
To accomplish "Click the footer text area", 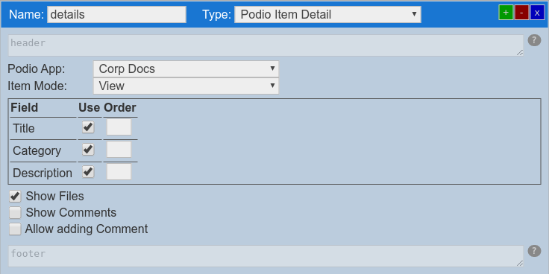I will point(266,256).
